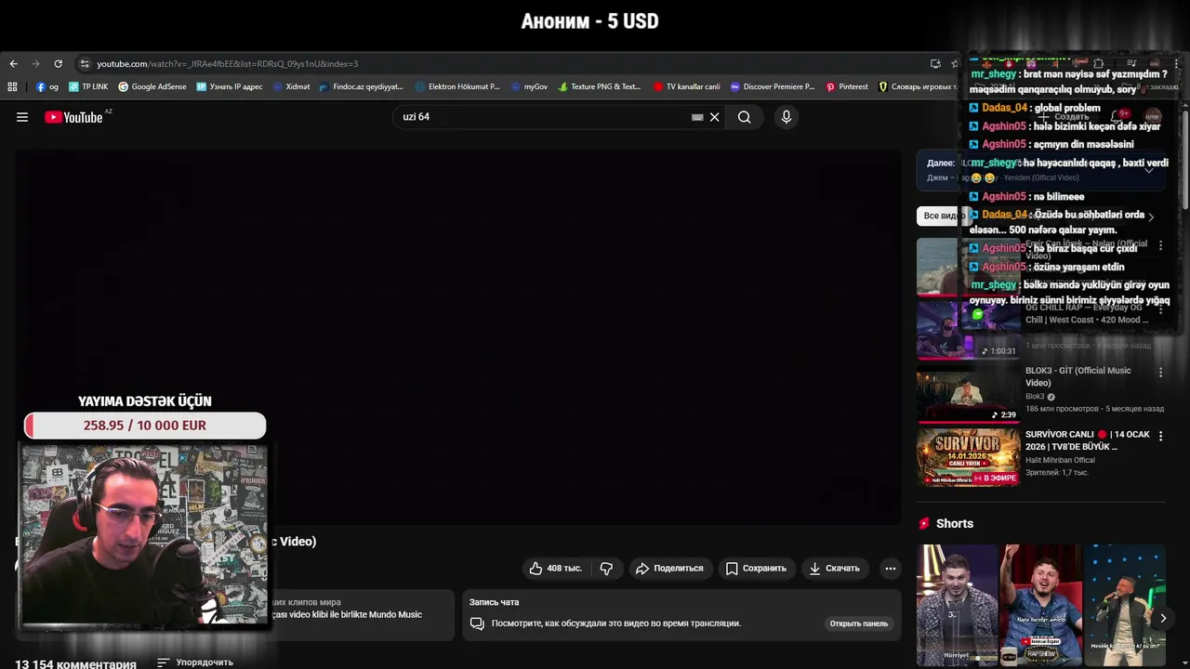This screenshot has width=1190, height=669.
Task: Click in the YouTube search input
Action: pyautogui.click(x=544, y=117)
